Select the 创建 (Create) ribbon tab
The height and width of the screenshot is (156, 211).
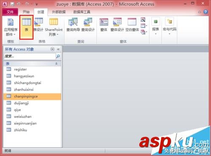[41, 12]
